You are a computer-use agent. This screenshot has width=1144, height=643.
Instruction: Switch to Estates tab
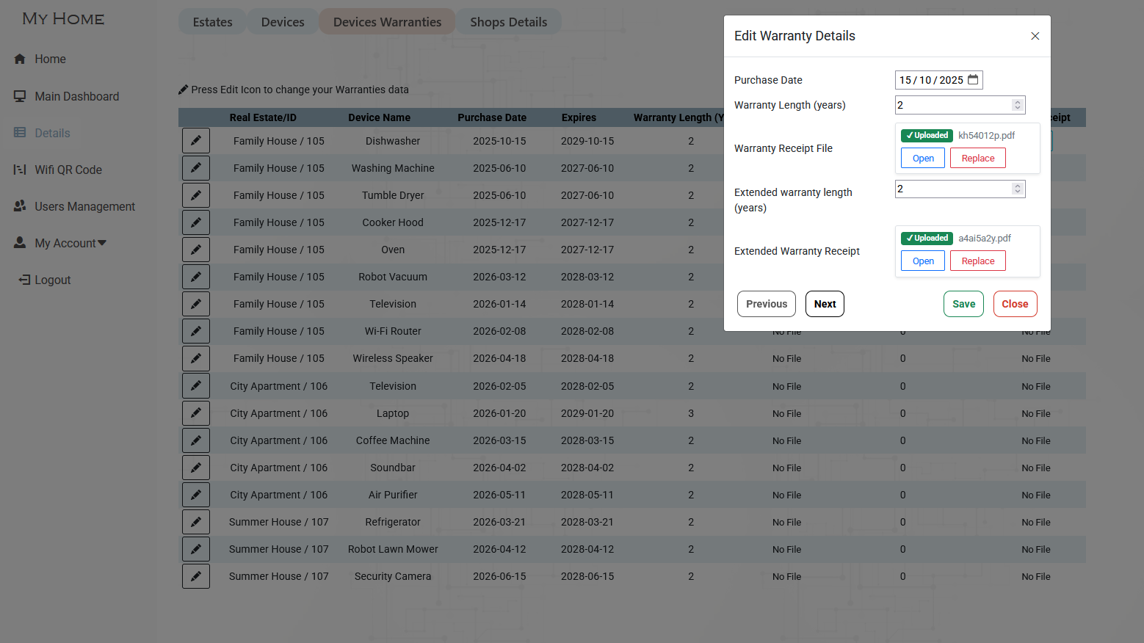click(x=212, y=22)
